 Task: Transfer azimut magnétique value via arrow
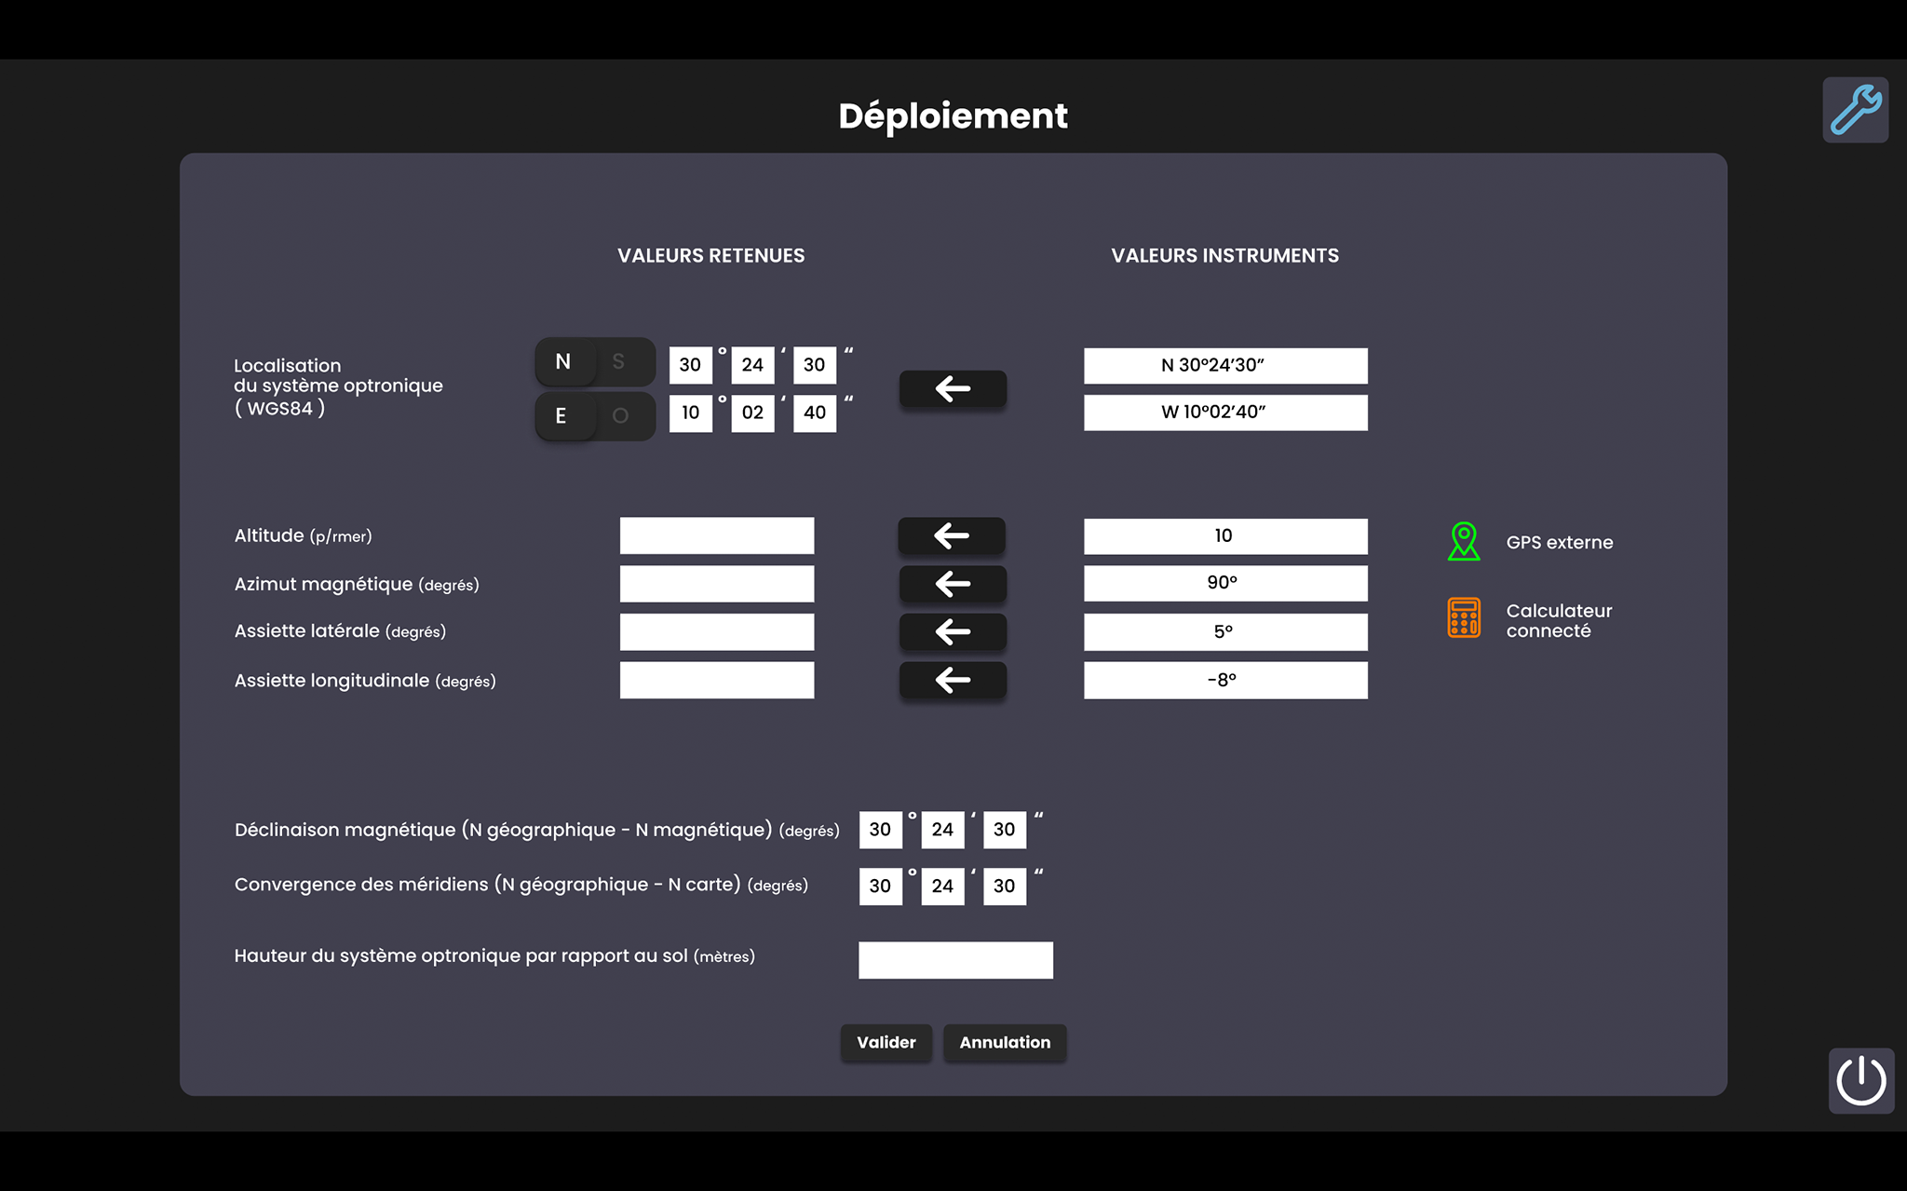point(952,584)
